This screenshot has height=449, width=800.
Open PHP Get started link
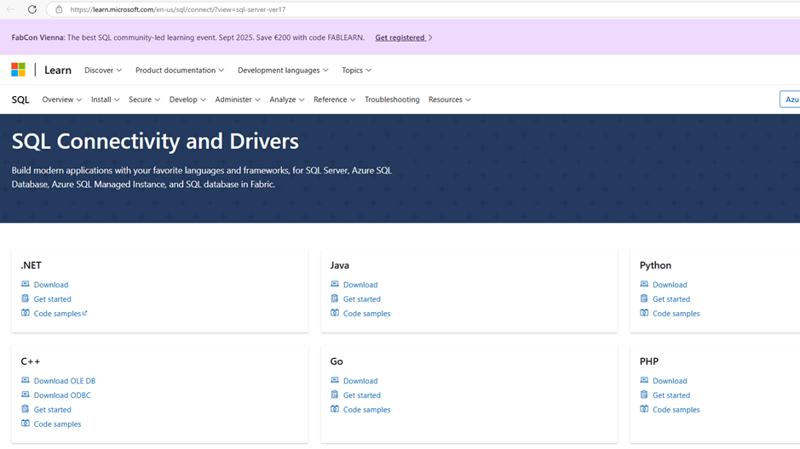pos(671,395)
